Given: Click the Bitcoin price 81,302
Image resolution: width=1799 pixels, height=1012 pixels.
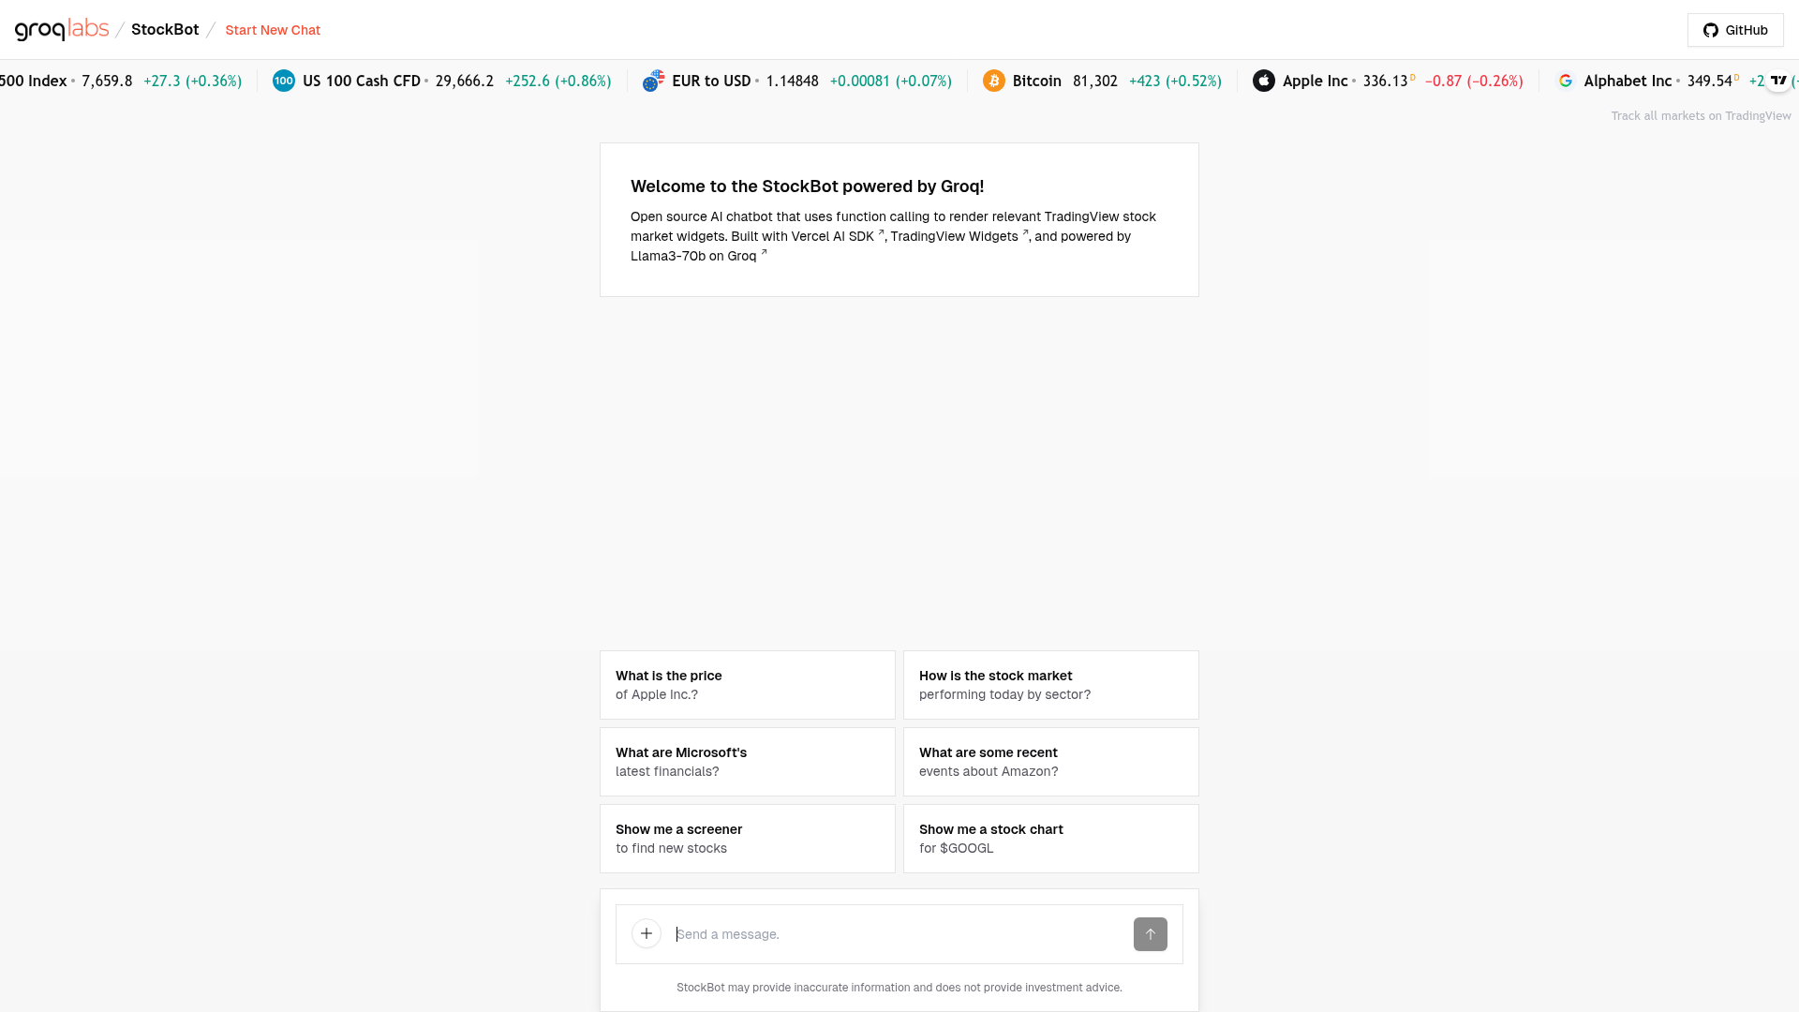Looking at the screenshot, I should [x=1095, y=81].
